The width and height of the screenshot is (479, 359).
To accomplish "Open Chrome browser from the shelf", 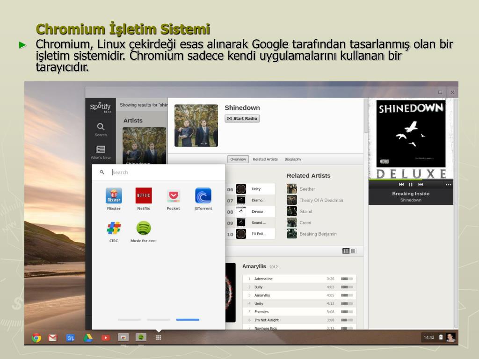I will click(36, 337).
